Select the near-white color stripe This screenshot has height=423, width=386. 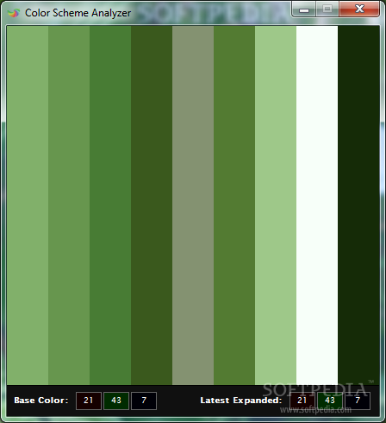(317, 205)
